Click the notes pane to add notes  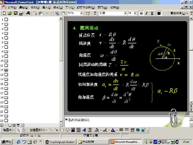point(127,121)
